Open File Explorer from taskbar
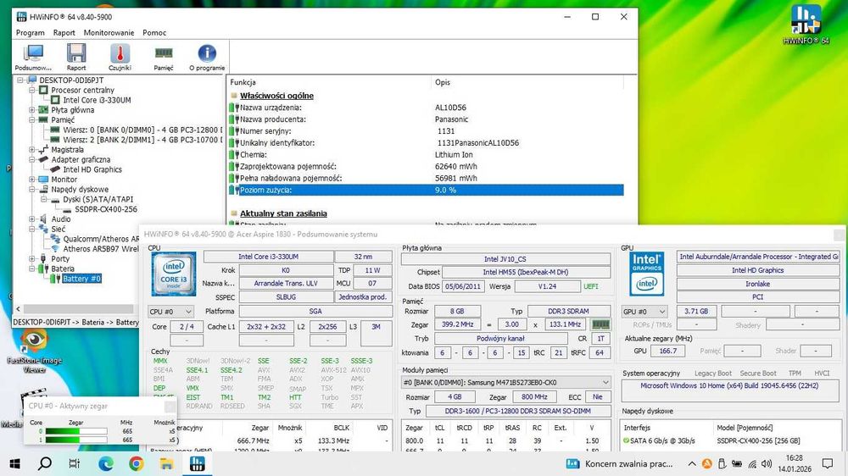Viewport: 848px width, 476px height. pyautogui.click(x=166, y=463)
